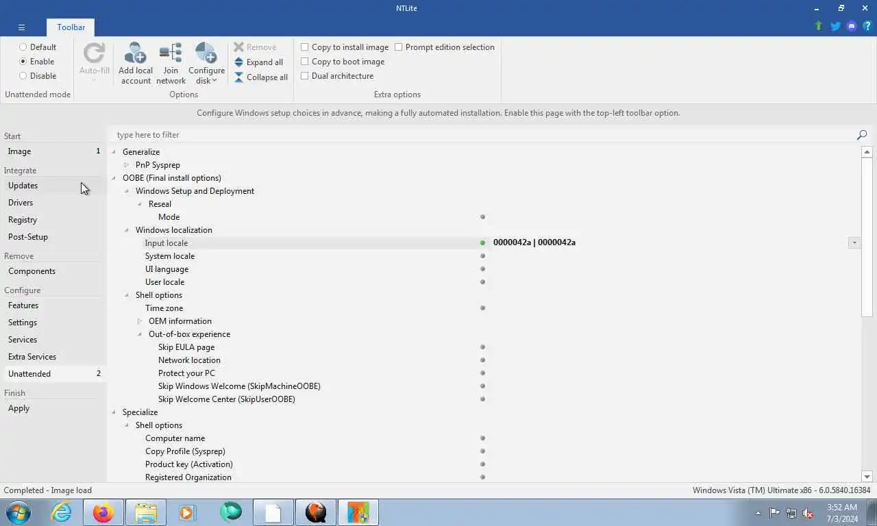This screenshot has height=526, width=877.
Task: Go to the Features page
Action: (53, 305)
